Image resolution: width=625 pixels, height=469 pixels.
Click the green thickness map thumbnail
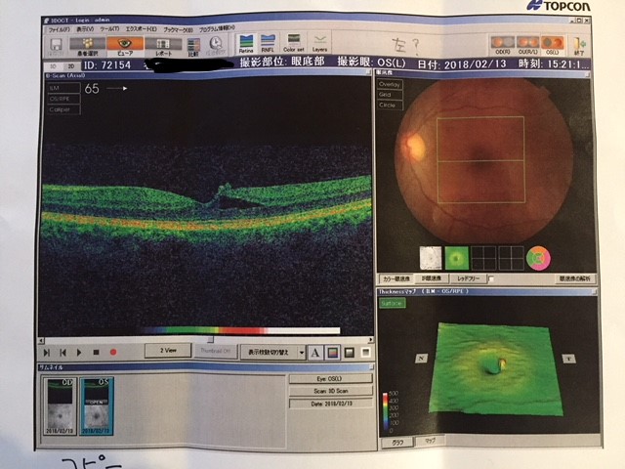point(457,258)
